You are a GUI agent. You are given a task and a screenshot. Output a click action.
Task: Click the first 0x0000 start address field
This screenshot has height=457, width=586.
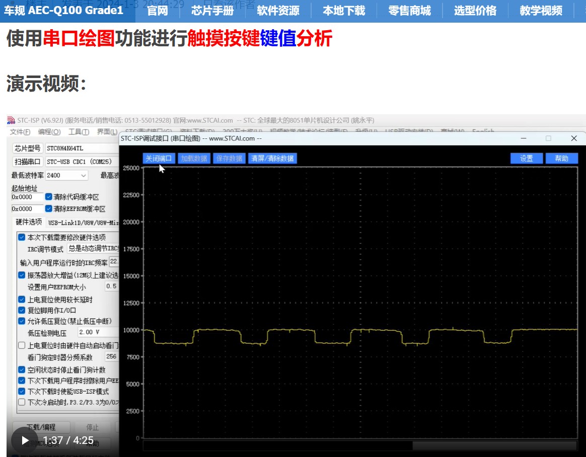point(27,197)
